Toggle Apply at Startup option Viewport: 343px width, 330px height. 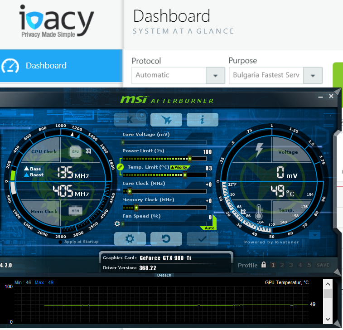point(79,242)
